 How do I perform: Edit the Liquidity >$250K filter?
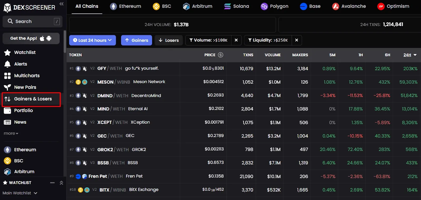[x=268, y=40]
